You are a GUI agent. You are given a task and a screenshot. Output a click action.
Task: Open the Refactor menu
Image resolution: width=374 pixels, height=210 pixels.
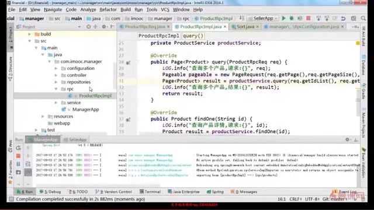108,10
